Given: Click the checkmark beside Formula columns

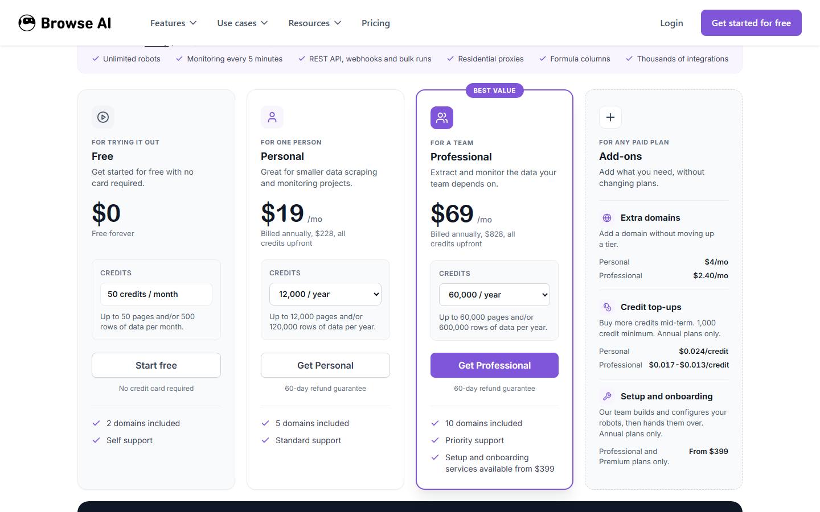Looking at the screenshot, I should click(543, 59).
